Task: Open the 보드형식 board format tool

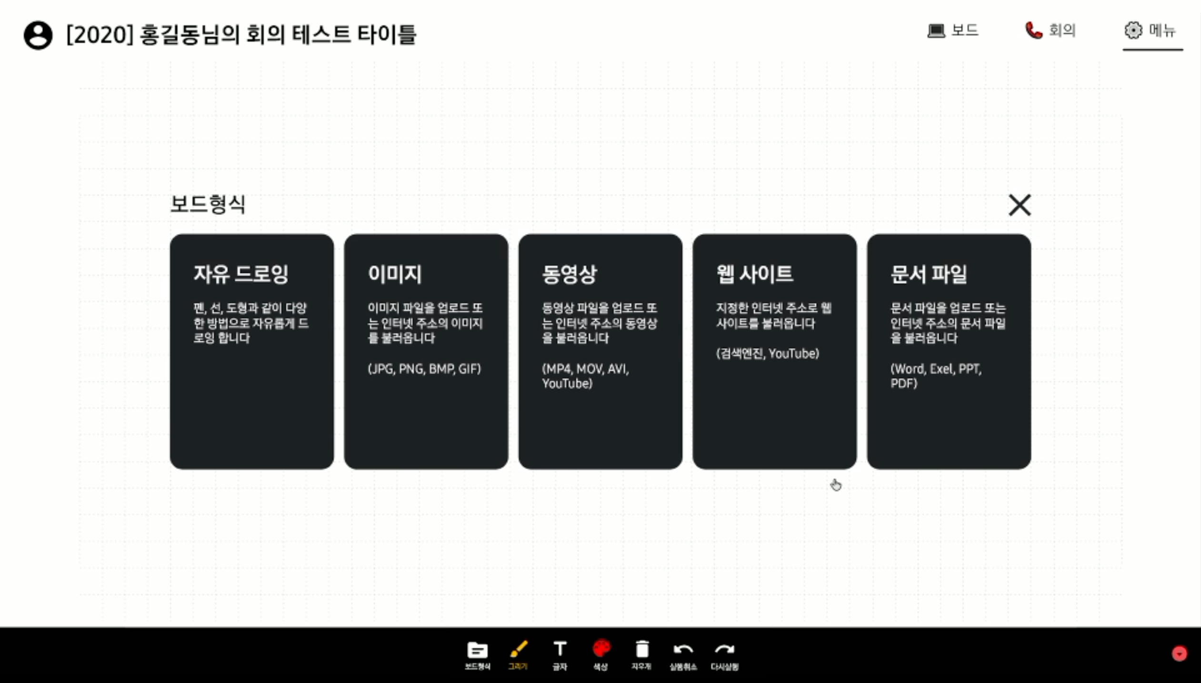Action: pyautogui.click(x=477, y=654)
